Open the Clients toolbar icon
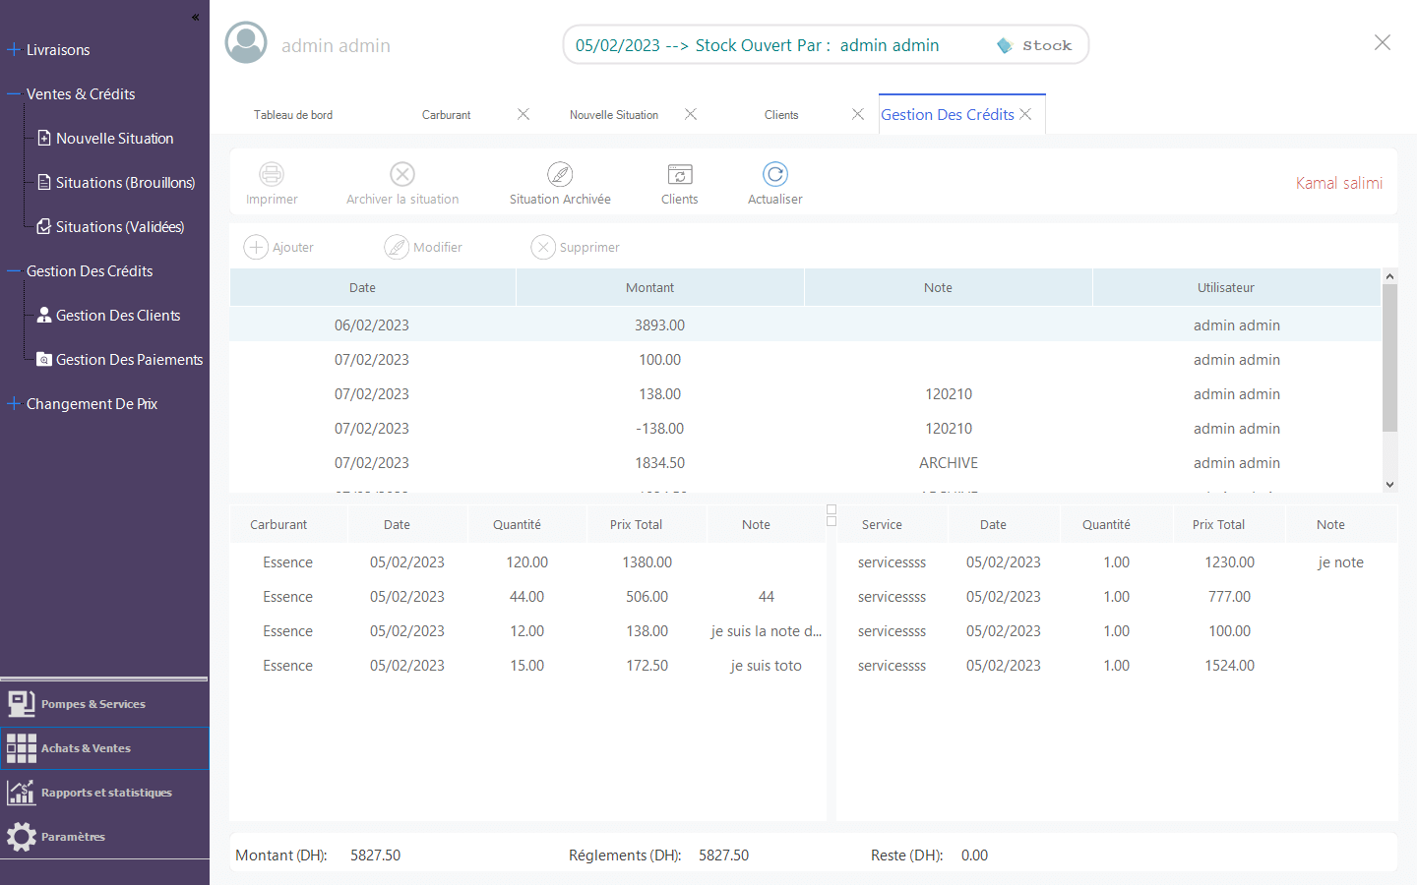The image size is (1417, 885). [680, 174]
